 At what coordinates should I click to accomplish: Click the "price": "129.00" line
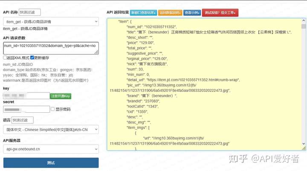click(140, 43)
